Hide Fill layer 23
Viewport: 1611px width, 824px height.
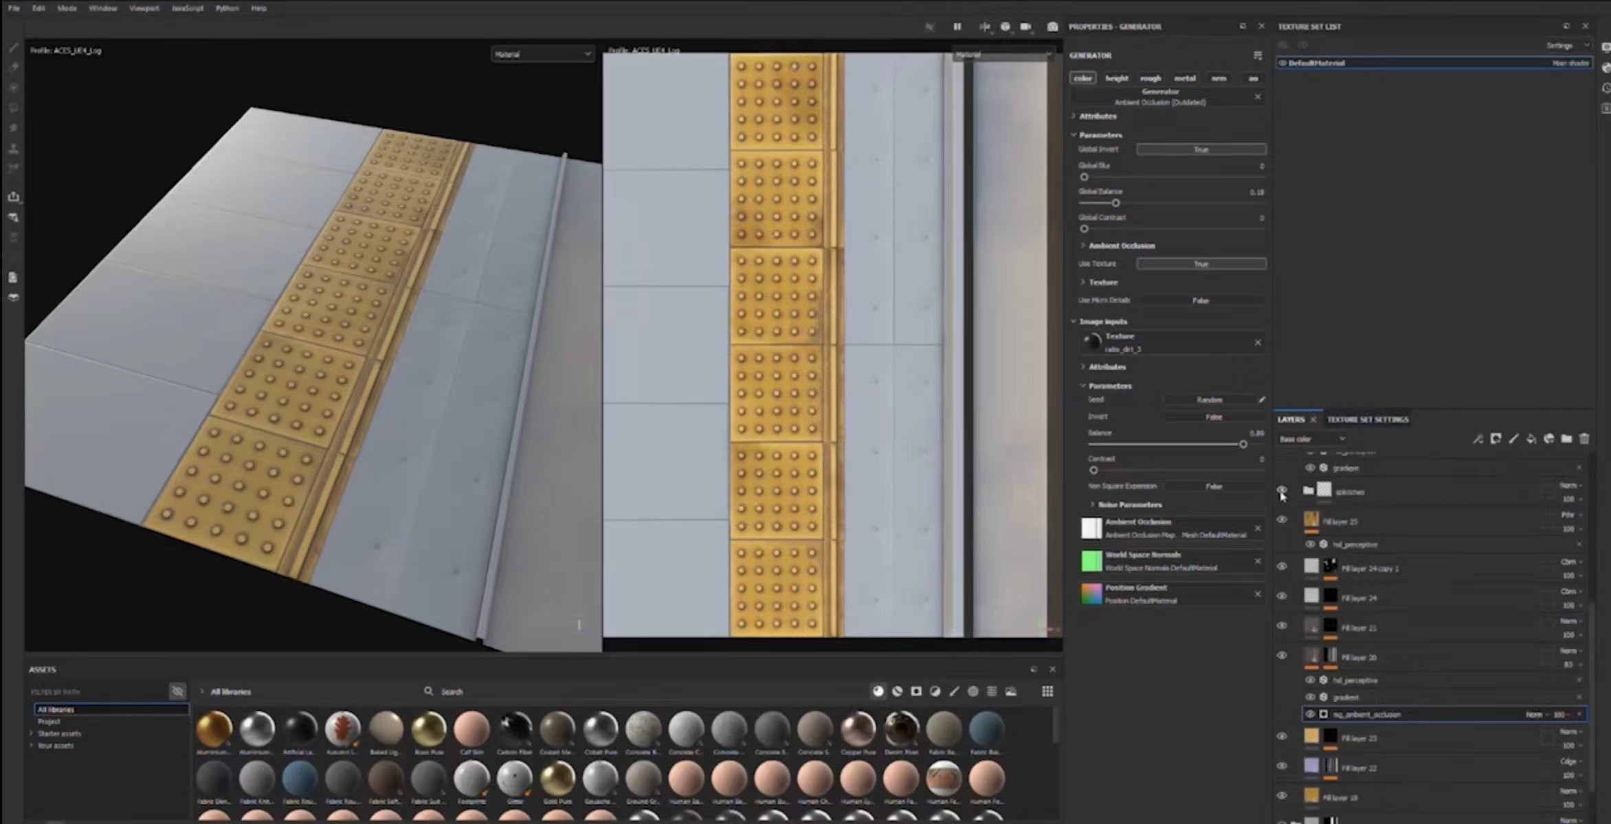click(1282, 737)
